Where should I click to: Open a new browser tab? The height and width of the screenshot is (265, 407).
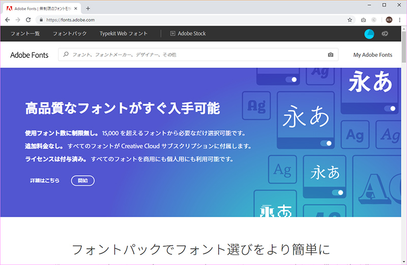pos(88,9)
